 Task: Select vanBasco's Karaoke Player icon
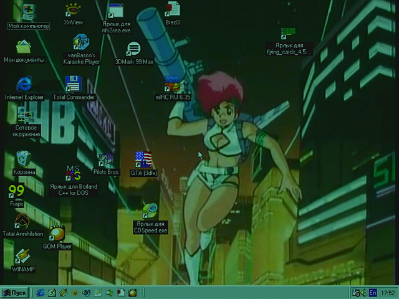[x=81, y=42]
